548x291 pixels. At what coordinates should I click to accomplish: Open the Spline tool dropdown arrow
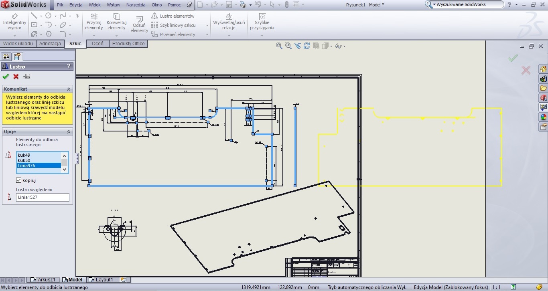(70, 16)
